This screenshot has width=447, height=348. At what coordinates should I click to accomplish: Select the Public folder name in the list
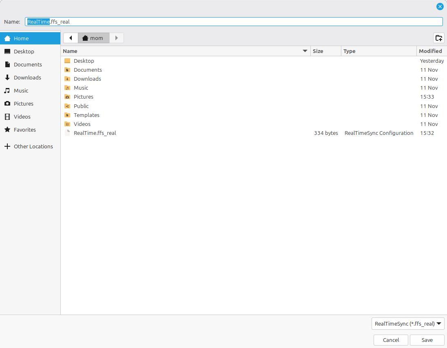pos(81,106)
